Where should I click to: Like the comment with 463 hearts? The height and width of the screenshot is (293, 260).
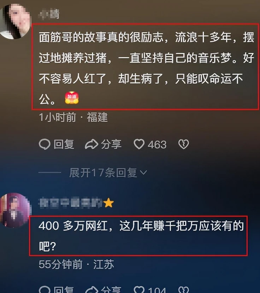click(139, 144)
